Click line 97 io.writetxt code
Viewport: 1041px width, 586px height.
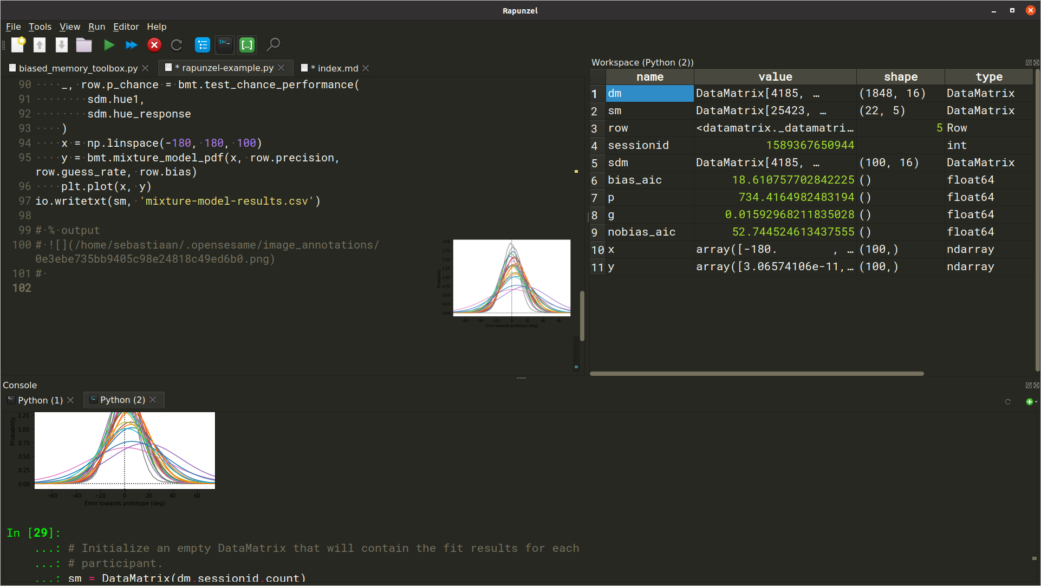[178, 201]
